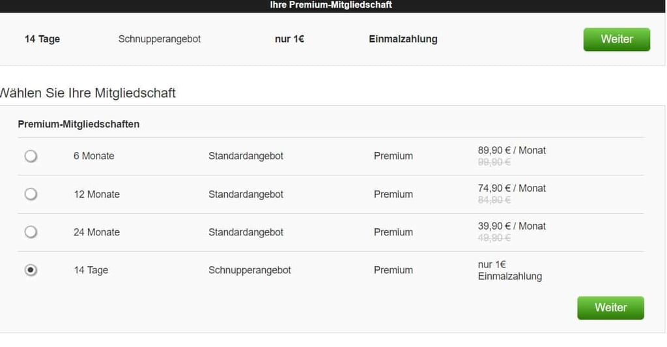Click Einmalzahlung in the top summary
Screen dimensions: 667x347
pos(403,39)
